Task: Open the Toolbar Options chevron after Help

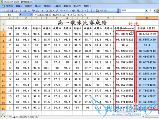Action: pos(118,11)
